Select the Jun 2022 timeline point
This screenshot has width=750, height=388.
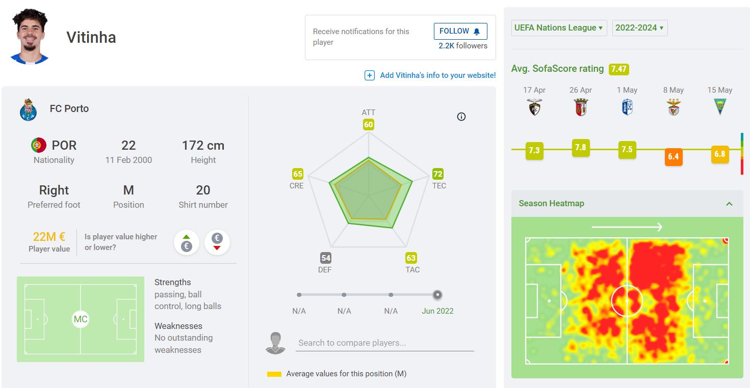tap(437, 295)
